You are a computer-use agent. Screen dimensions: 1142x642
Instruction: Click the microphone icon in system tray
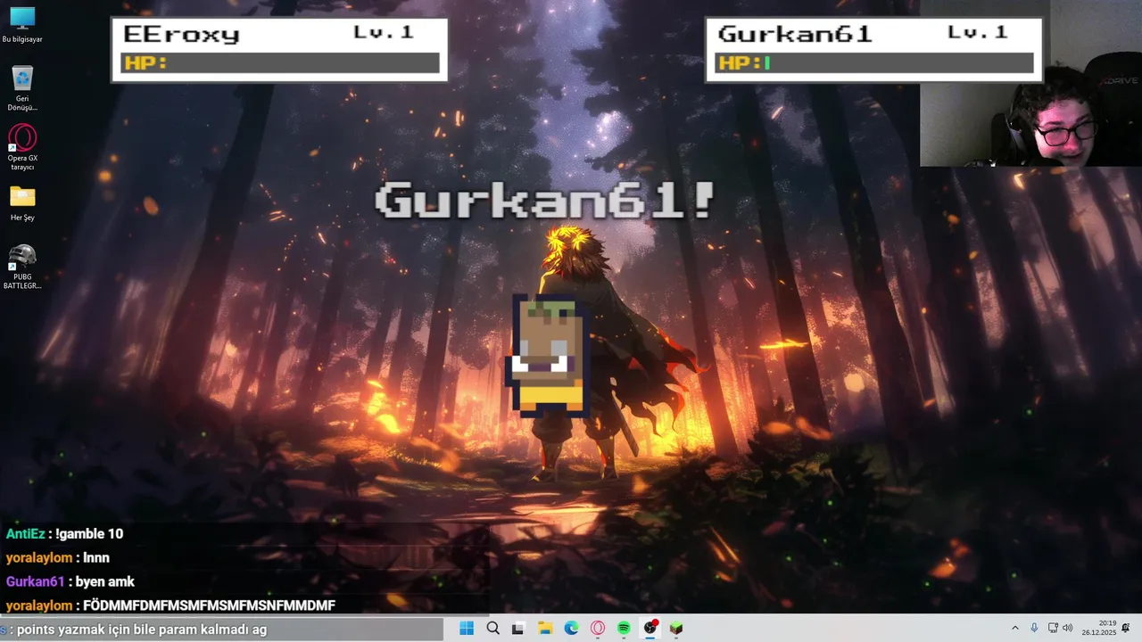pos(1034,629)
